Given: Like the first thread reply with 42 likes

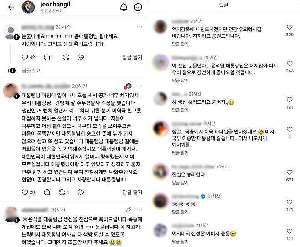Looking at the screenshot, I should point(25,57).
